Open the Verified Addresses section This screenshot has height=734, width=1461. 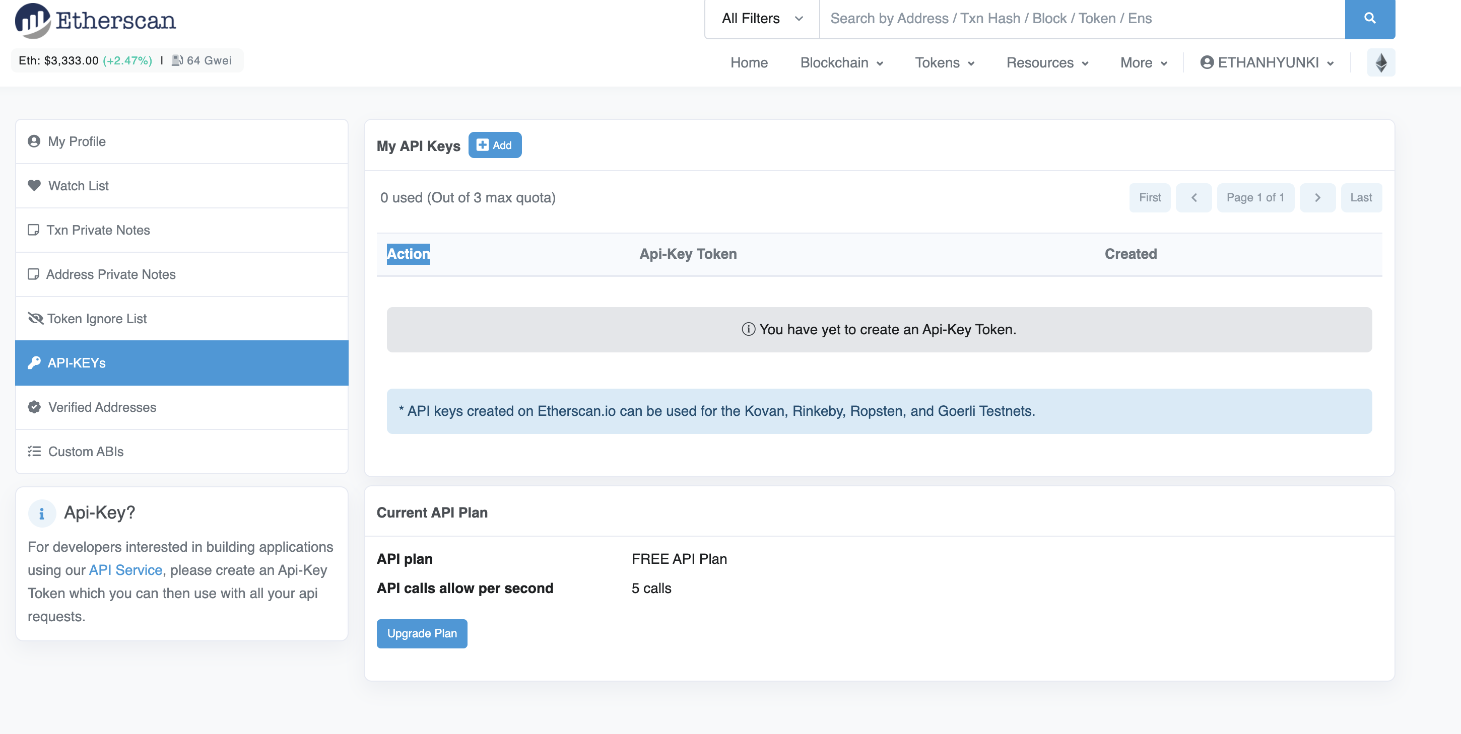point(102,407)
